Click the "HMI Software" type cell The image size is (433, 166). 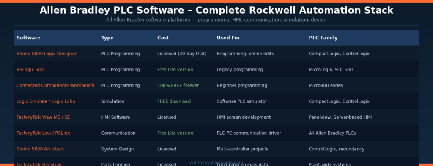pyautogui.click(x=115, y=117)
